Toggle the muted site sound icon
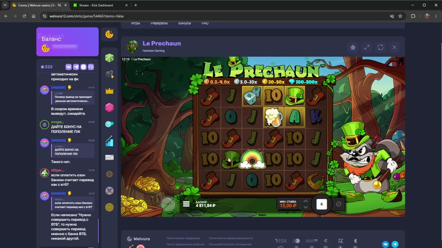Screen dimensions: 442x248 coord(392,16)
